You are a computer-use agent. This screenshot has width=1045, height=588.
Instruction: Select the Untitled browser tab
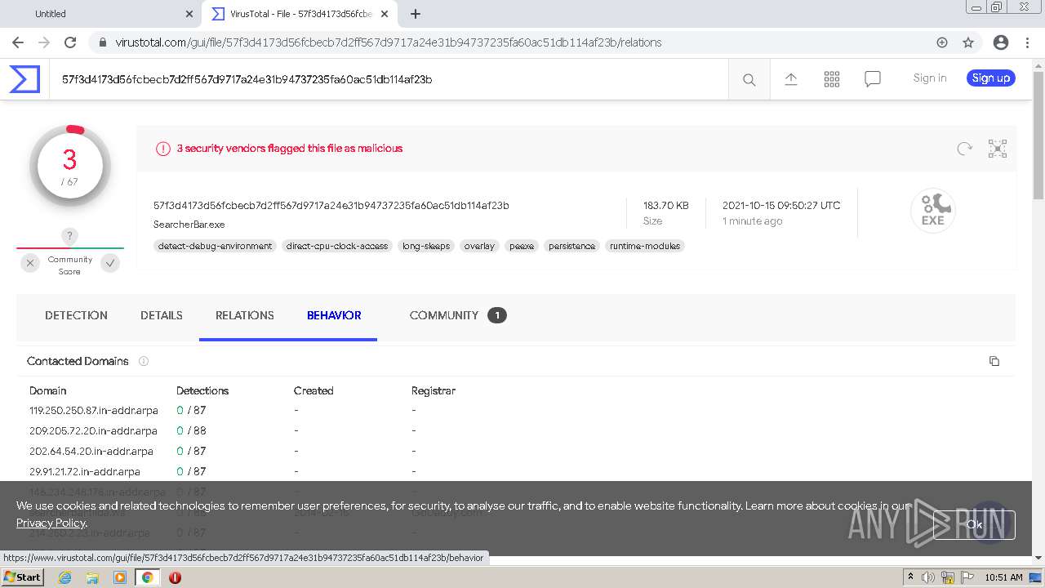coord(100,14)
